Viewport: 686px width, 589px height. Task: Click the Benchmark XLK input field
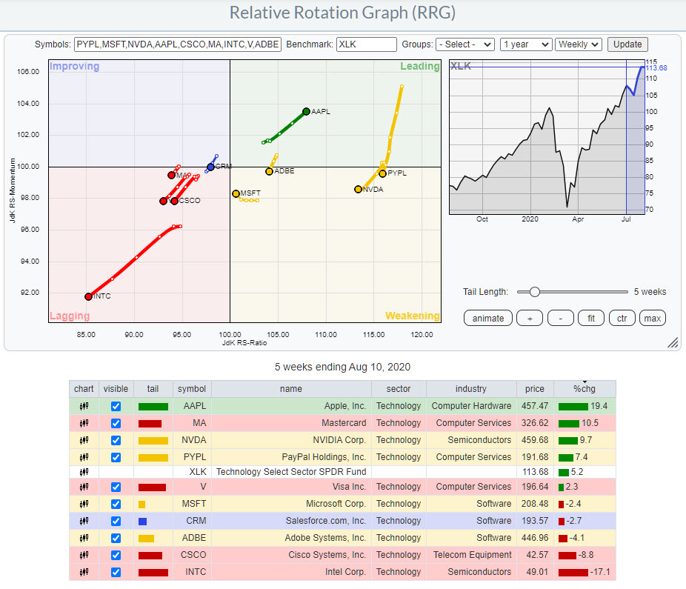[x=366, y=44]
